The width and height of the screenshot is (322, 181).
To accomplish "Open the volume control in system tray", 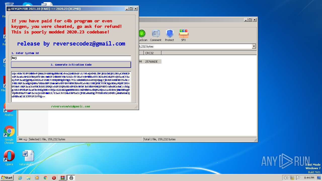I will [286, 178].
